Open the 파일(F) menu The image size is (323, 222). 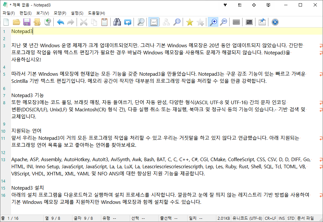click(9, 13)
